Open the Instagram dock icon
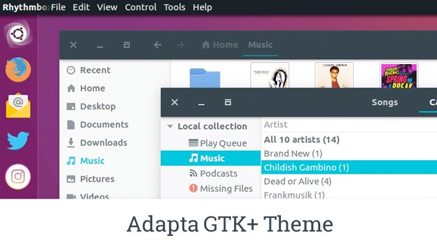Screen dimensions: 437x249 tap(18, 176)
